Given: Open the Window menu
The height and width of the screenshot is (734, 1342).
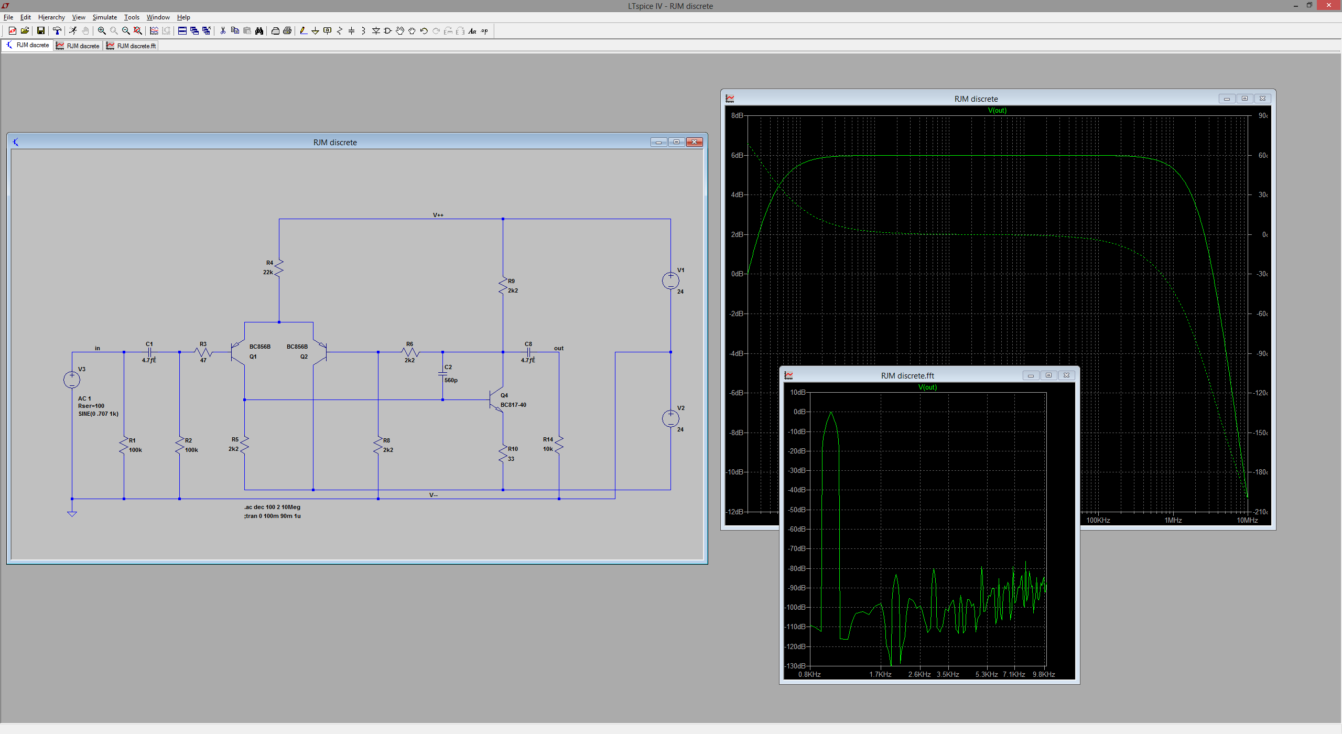Looking at the screenshot, I should click(158, 17).
